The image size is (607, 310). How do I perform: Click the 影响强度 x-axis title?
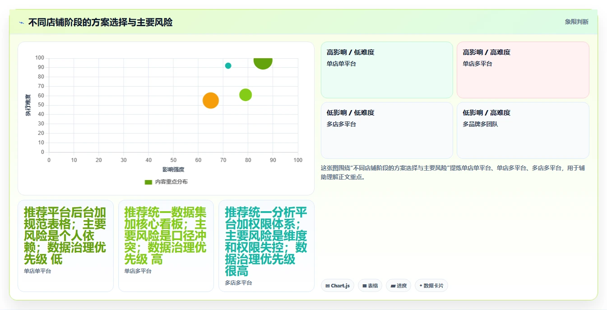[173, 170]
